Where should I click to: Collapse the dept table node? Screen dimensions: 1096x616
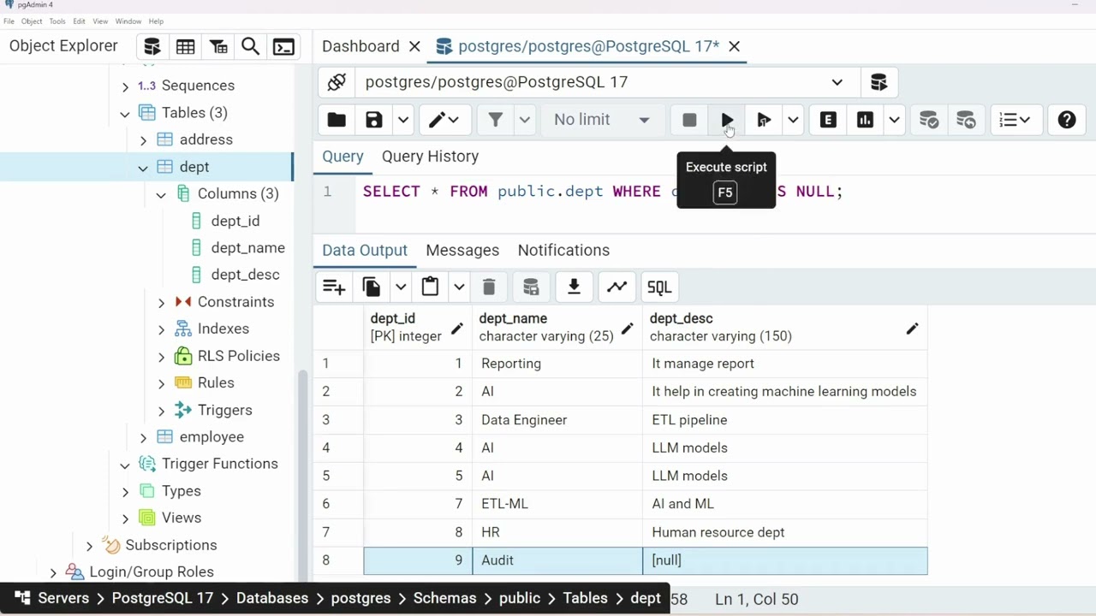[x=143, y=168]
